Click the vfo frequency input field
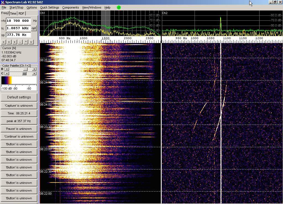The height and width of the screenshot is (204, 283). (18, 21)
